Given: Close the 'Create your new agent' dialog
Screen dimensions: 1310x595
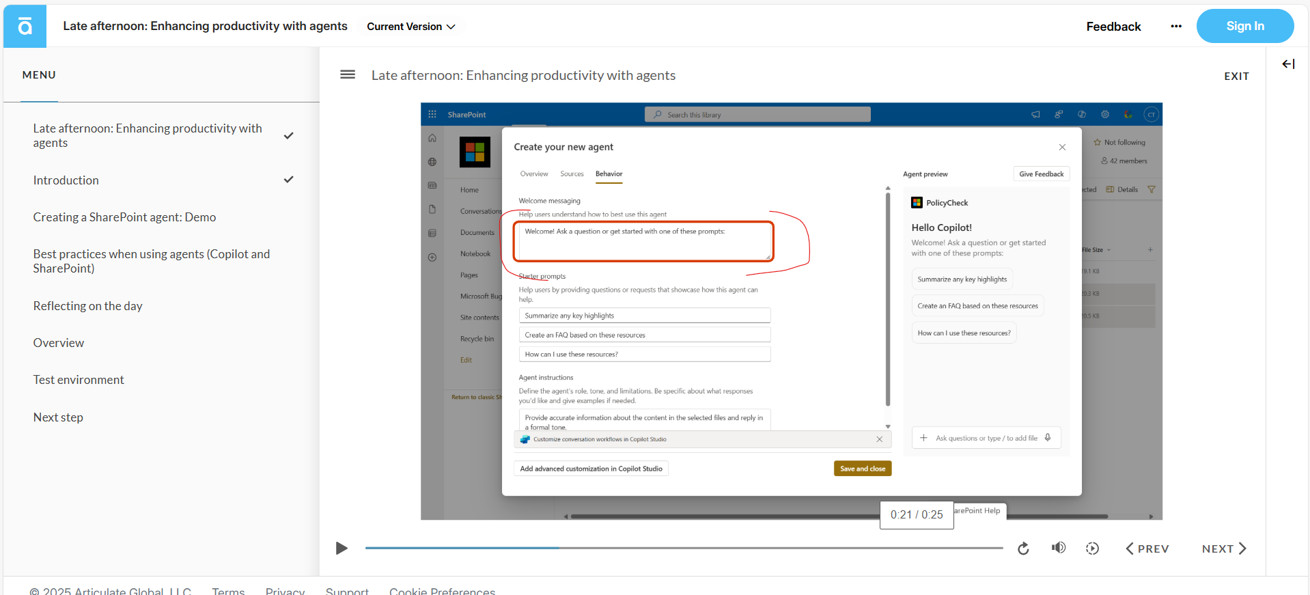Looking at the screenshot, I should pyautogui.click(x=1062, y=147).
